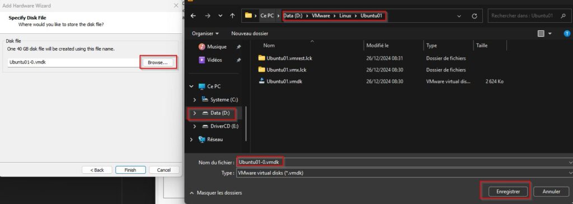
Task: Select Ubuntu01.vmdk file
Action: tap(284, 81)
